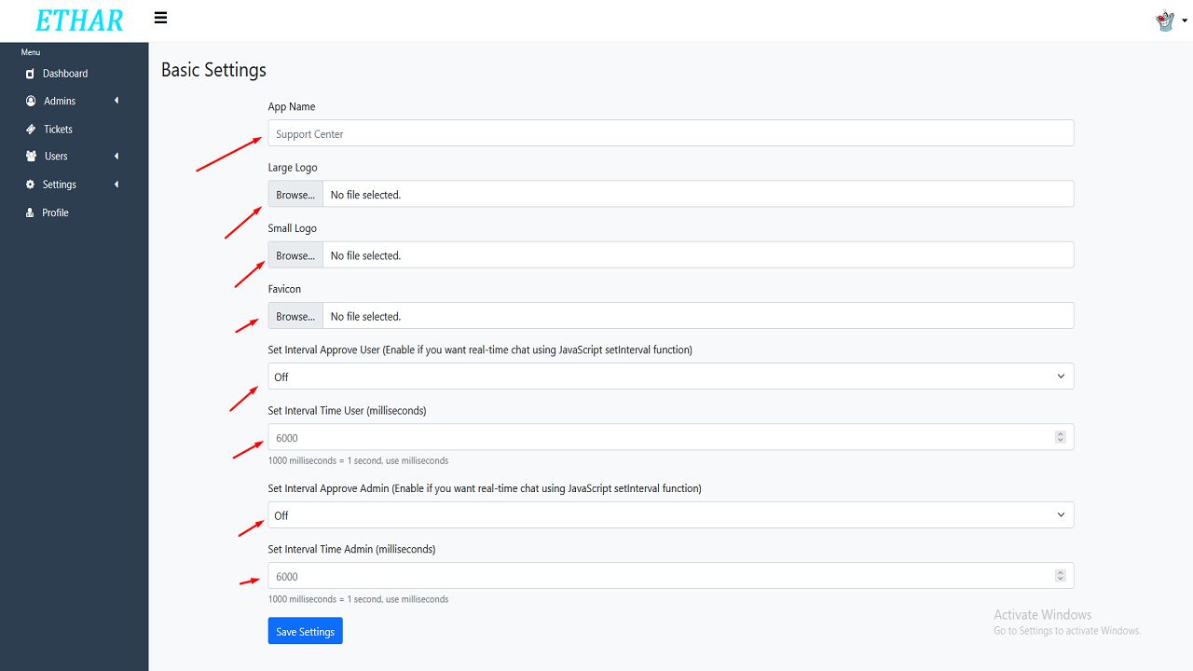
Task: Click the Users group icon
Action: pyautogui.click(x=32, y=157)
